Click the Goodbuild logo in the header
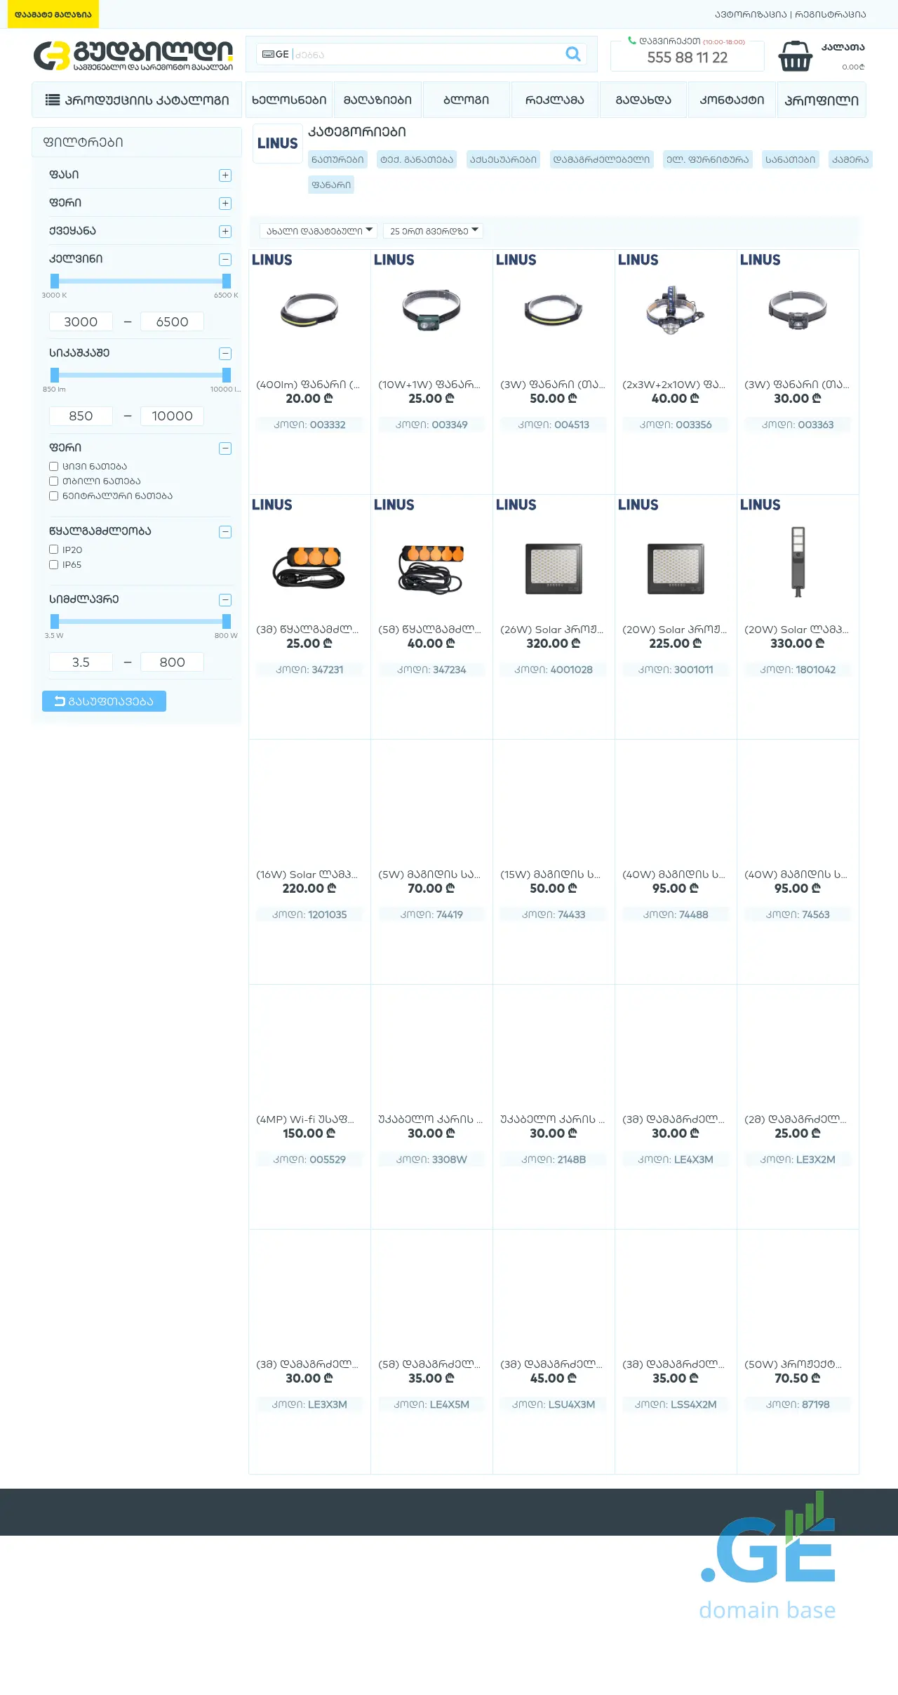 [x=133, y=55]
